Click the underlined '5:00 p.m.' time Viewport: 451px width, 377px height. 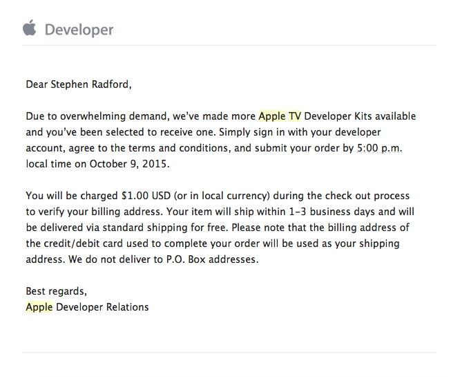(380, 148)
